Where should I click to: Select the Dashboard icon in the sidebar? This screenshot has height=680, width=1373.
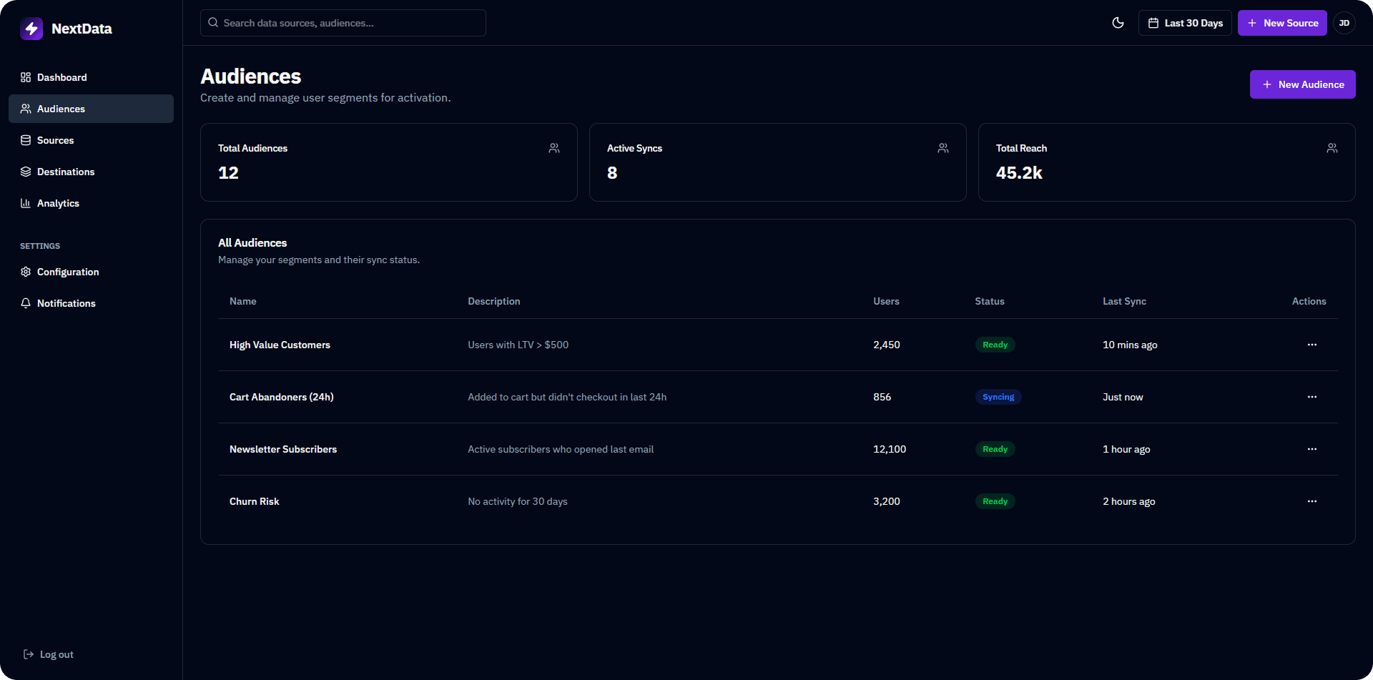[x=26, y=77]
